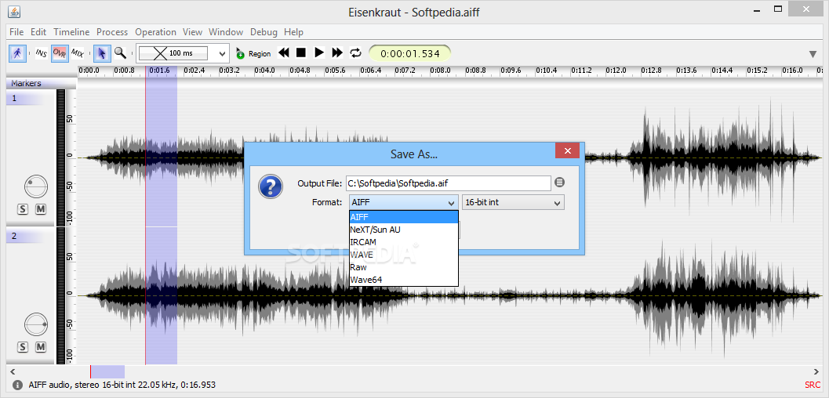Viewport: 829px width, 398px height.
Task: Open the Edit menu
Action: tap(38, 32)
